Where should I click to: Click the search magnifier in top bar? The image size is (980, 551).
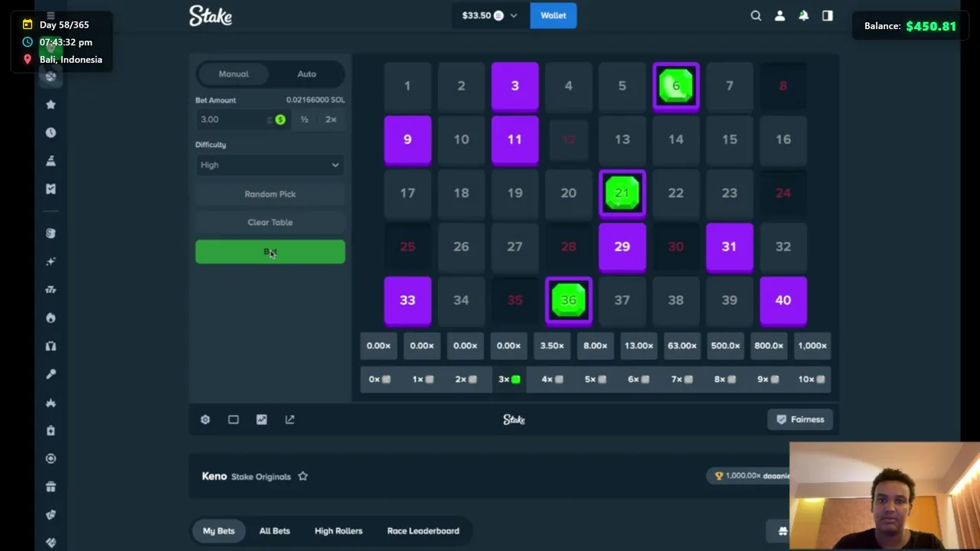[756, 15]
